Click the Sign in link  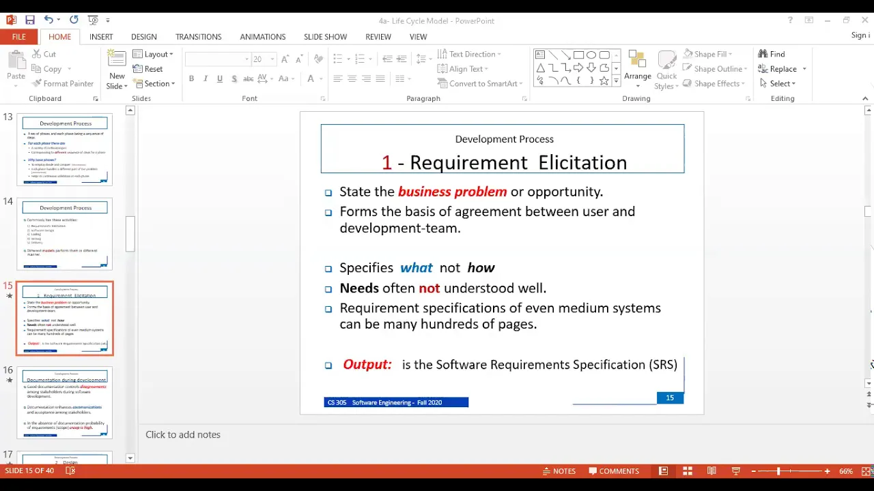pyautogui.click(x=860, y=35)
